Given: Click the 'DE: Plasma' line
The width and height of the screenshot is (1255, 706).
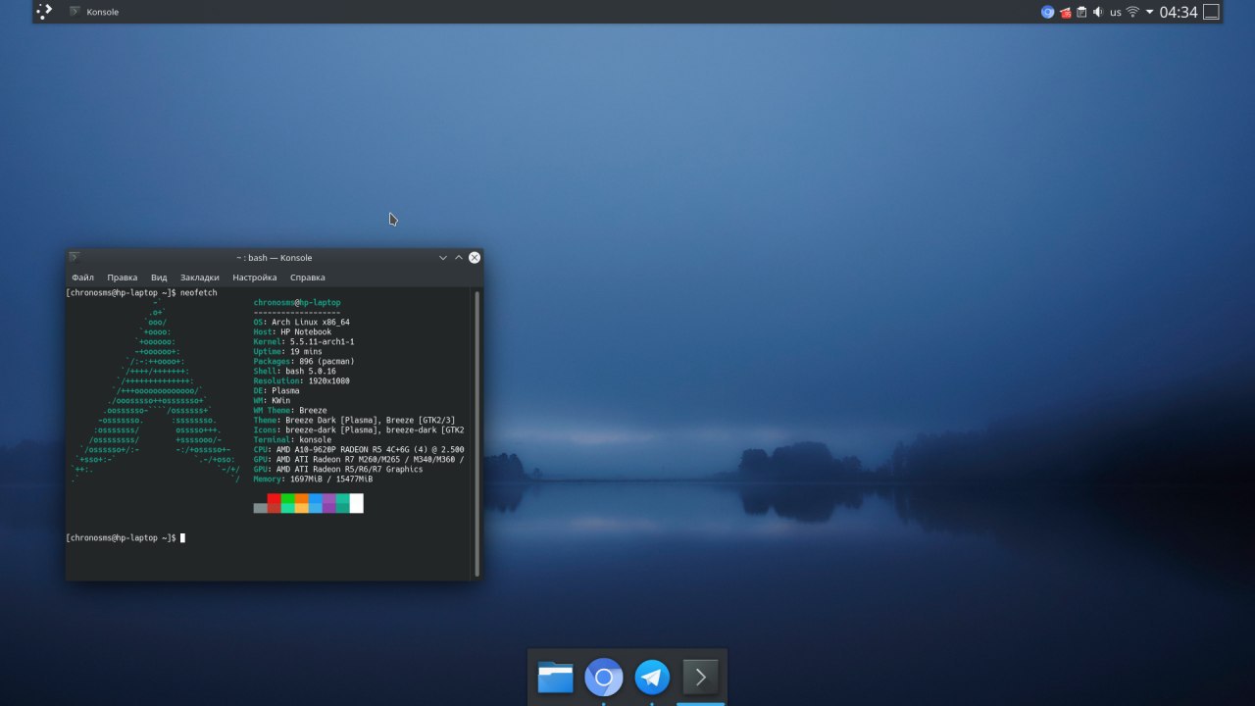Looking at the screenshot, I should click(276, 391).
